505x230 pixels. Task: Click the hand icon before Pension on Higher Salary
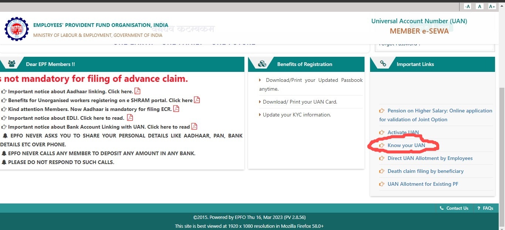click(x=382, y=111)
